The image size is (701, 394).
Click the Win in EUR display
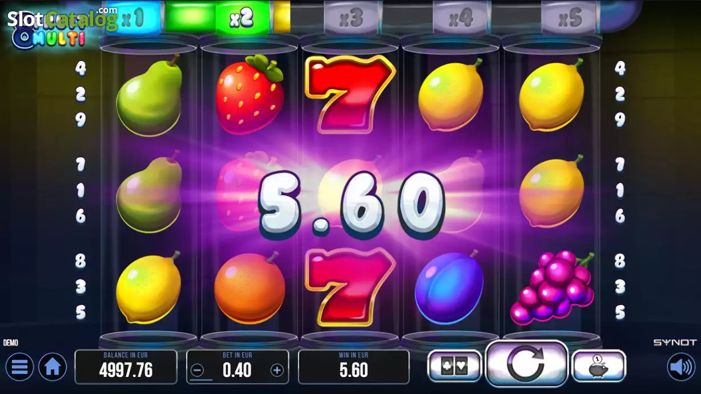pos(353,367)
